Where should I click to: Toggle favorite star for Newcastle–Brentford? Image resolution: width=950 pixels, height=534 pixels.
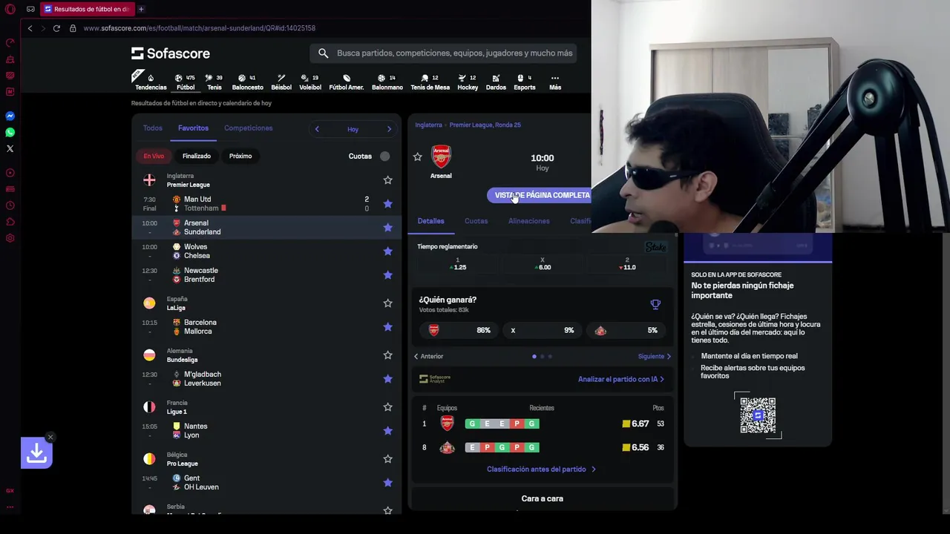pyautogui.click(x=387, y=275)
